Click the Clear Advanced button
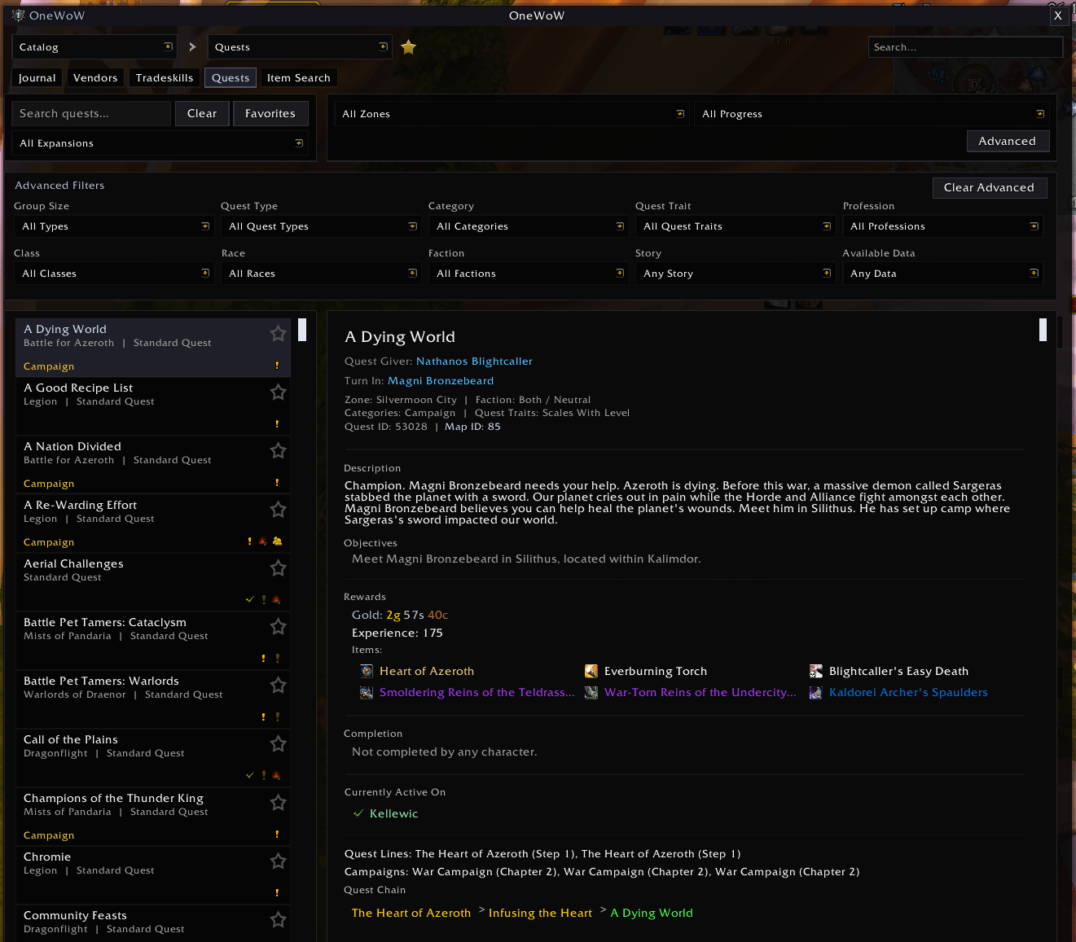 click(990, 187)
